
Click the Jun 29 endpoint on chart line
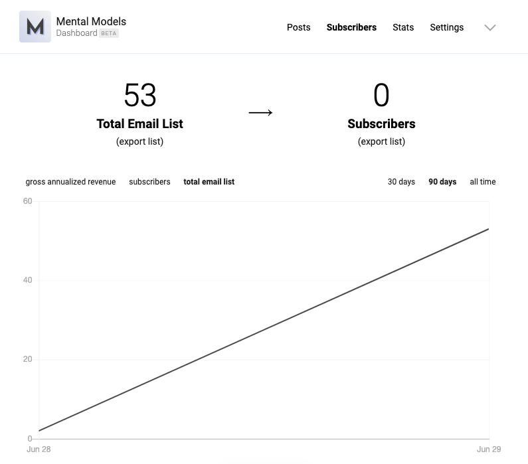[489, 229]
